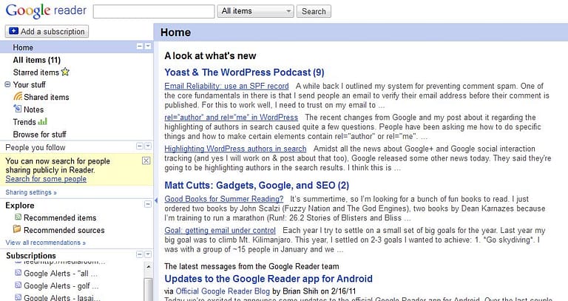This screenshot has width=568, height=301.
Task: Select Home in the navigation
Action: coord(23,47)
